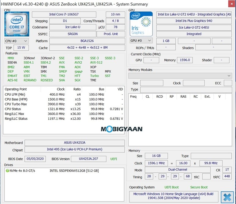Select the CPU Turbo Max row
The width and height of the screenshot is (236, 204).
(x=64, y=104)
